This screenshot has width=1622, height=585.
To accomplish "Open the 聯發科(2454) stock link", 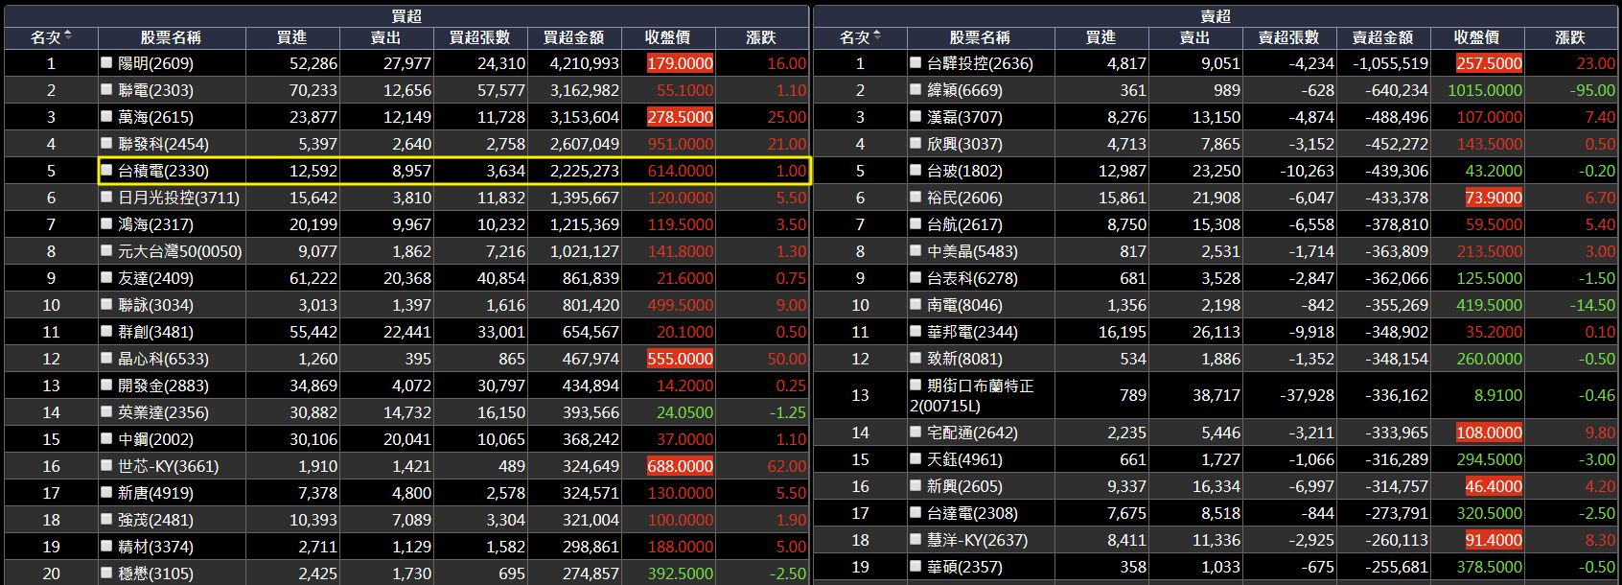I will click(x=163, y=144).
